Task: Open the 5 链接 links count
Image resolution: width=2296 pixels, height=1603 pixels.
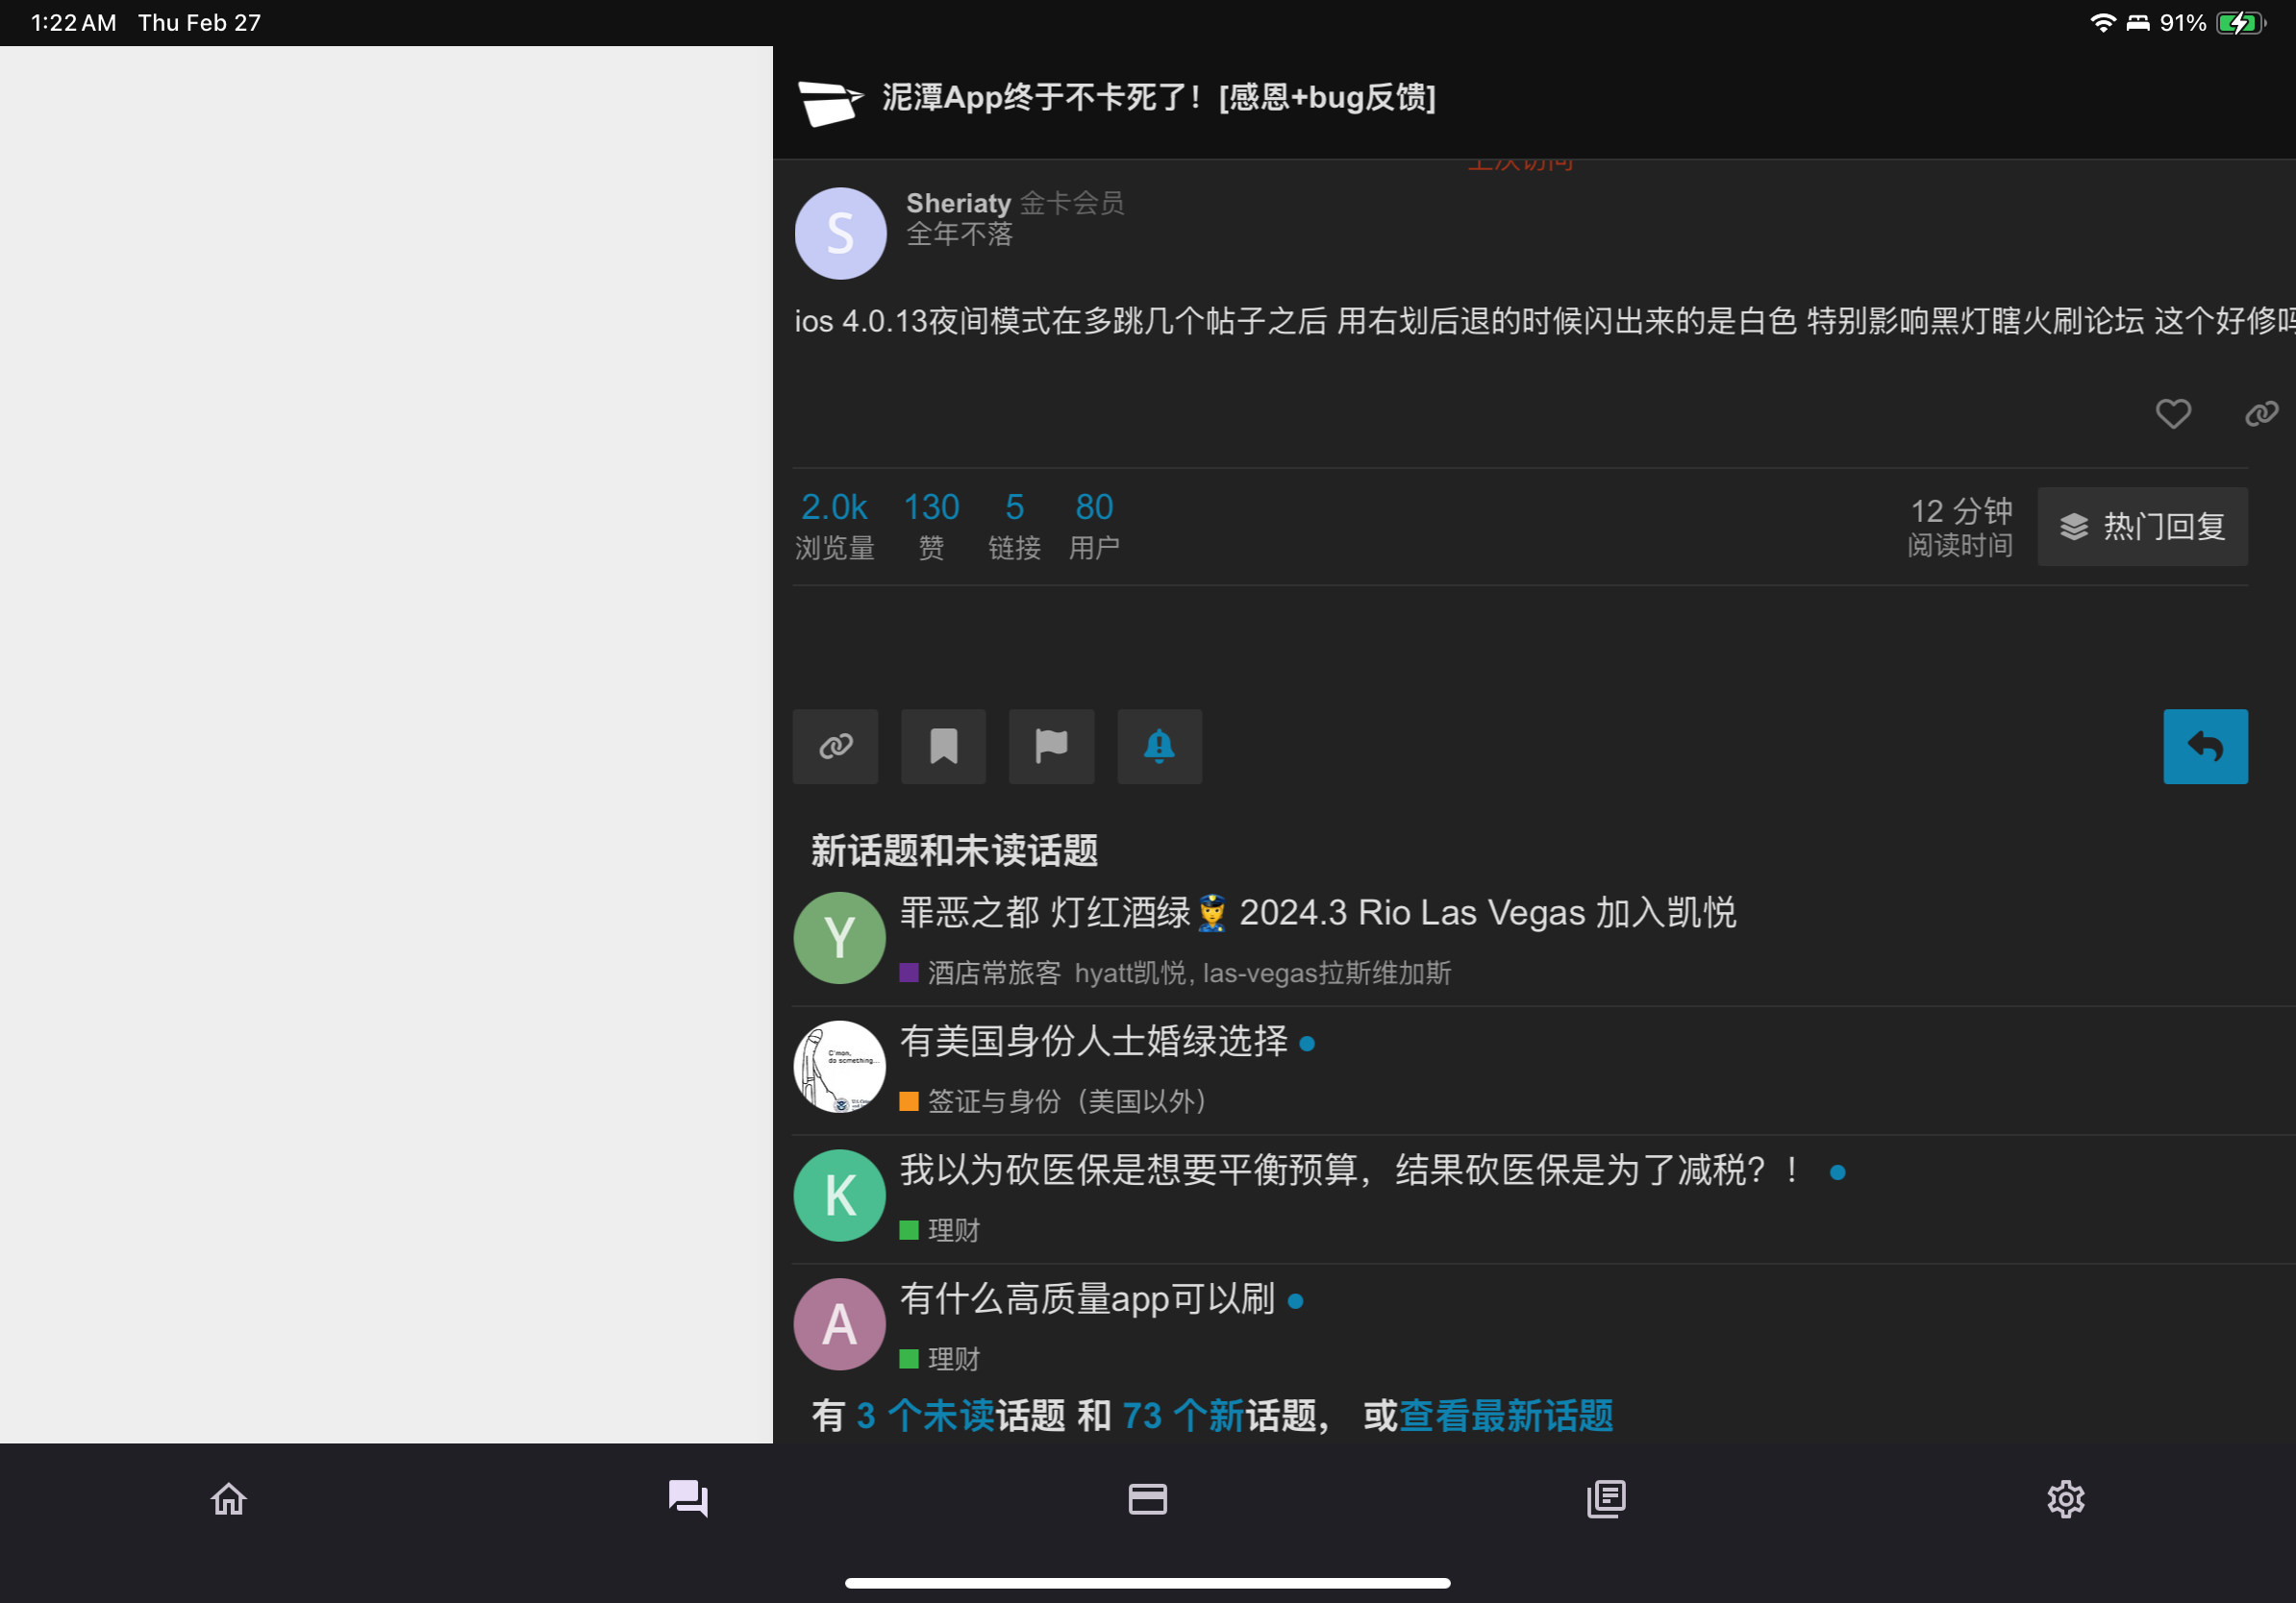Action: click(1014, 526)
